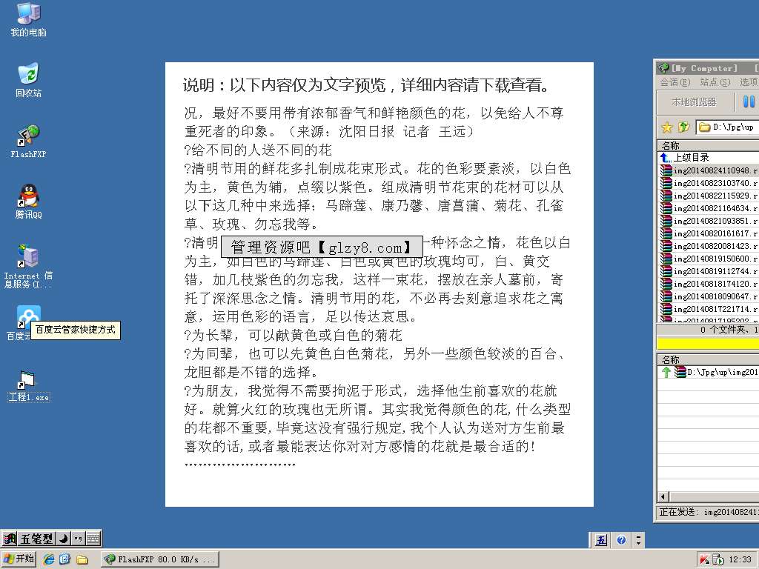
Task: Switch to FlashFXP 80.0 KB/s taskbar button
Action: click(x=161, y=559)
